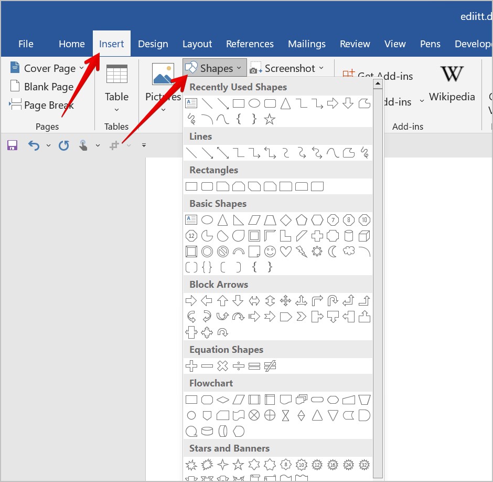The width and height of the screenshot is (493, 482).
Task: Click the Page Break button
Action: (x=42, y=105)
